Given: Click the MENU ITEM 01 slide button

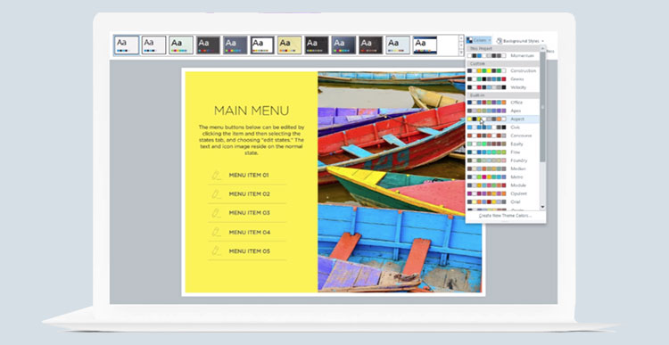Looking at the screenshot, I should (247, 176).
